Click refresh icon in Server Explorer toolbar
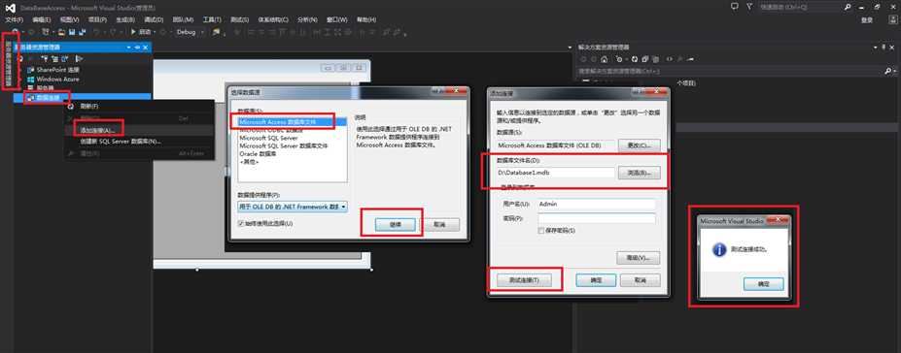This screenshot has height=353, width=901. pyautogui.click(x=20, y=58)
